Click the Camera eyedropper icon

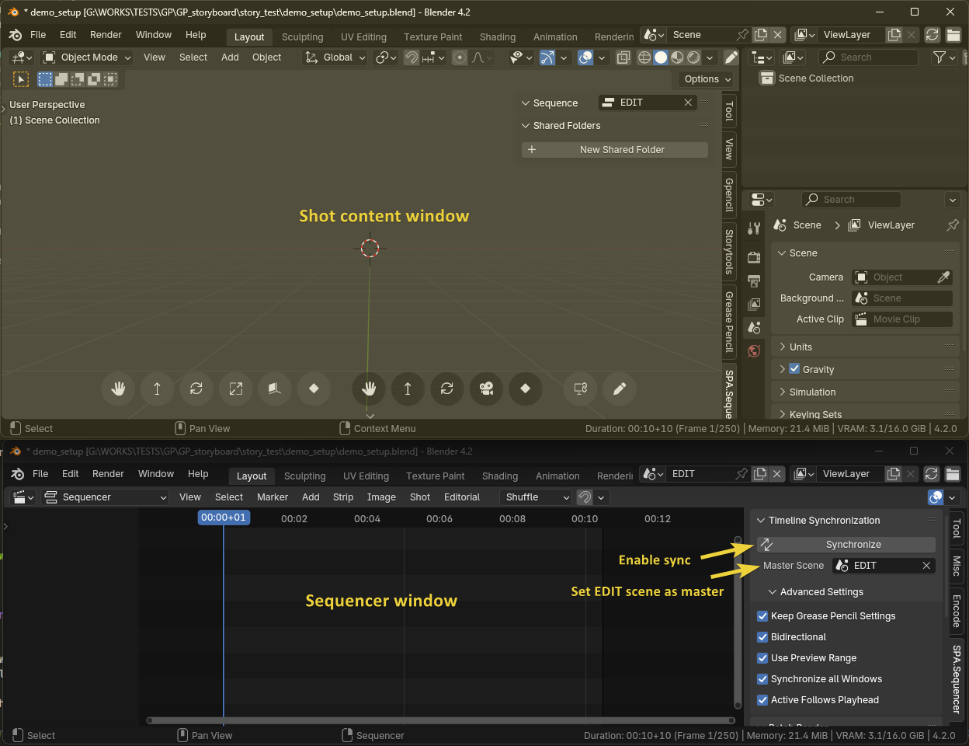pos(943,277)
